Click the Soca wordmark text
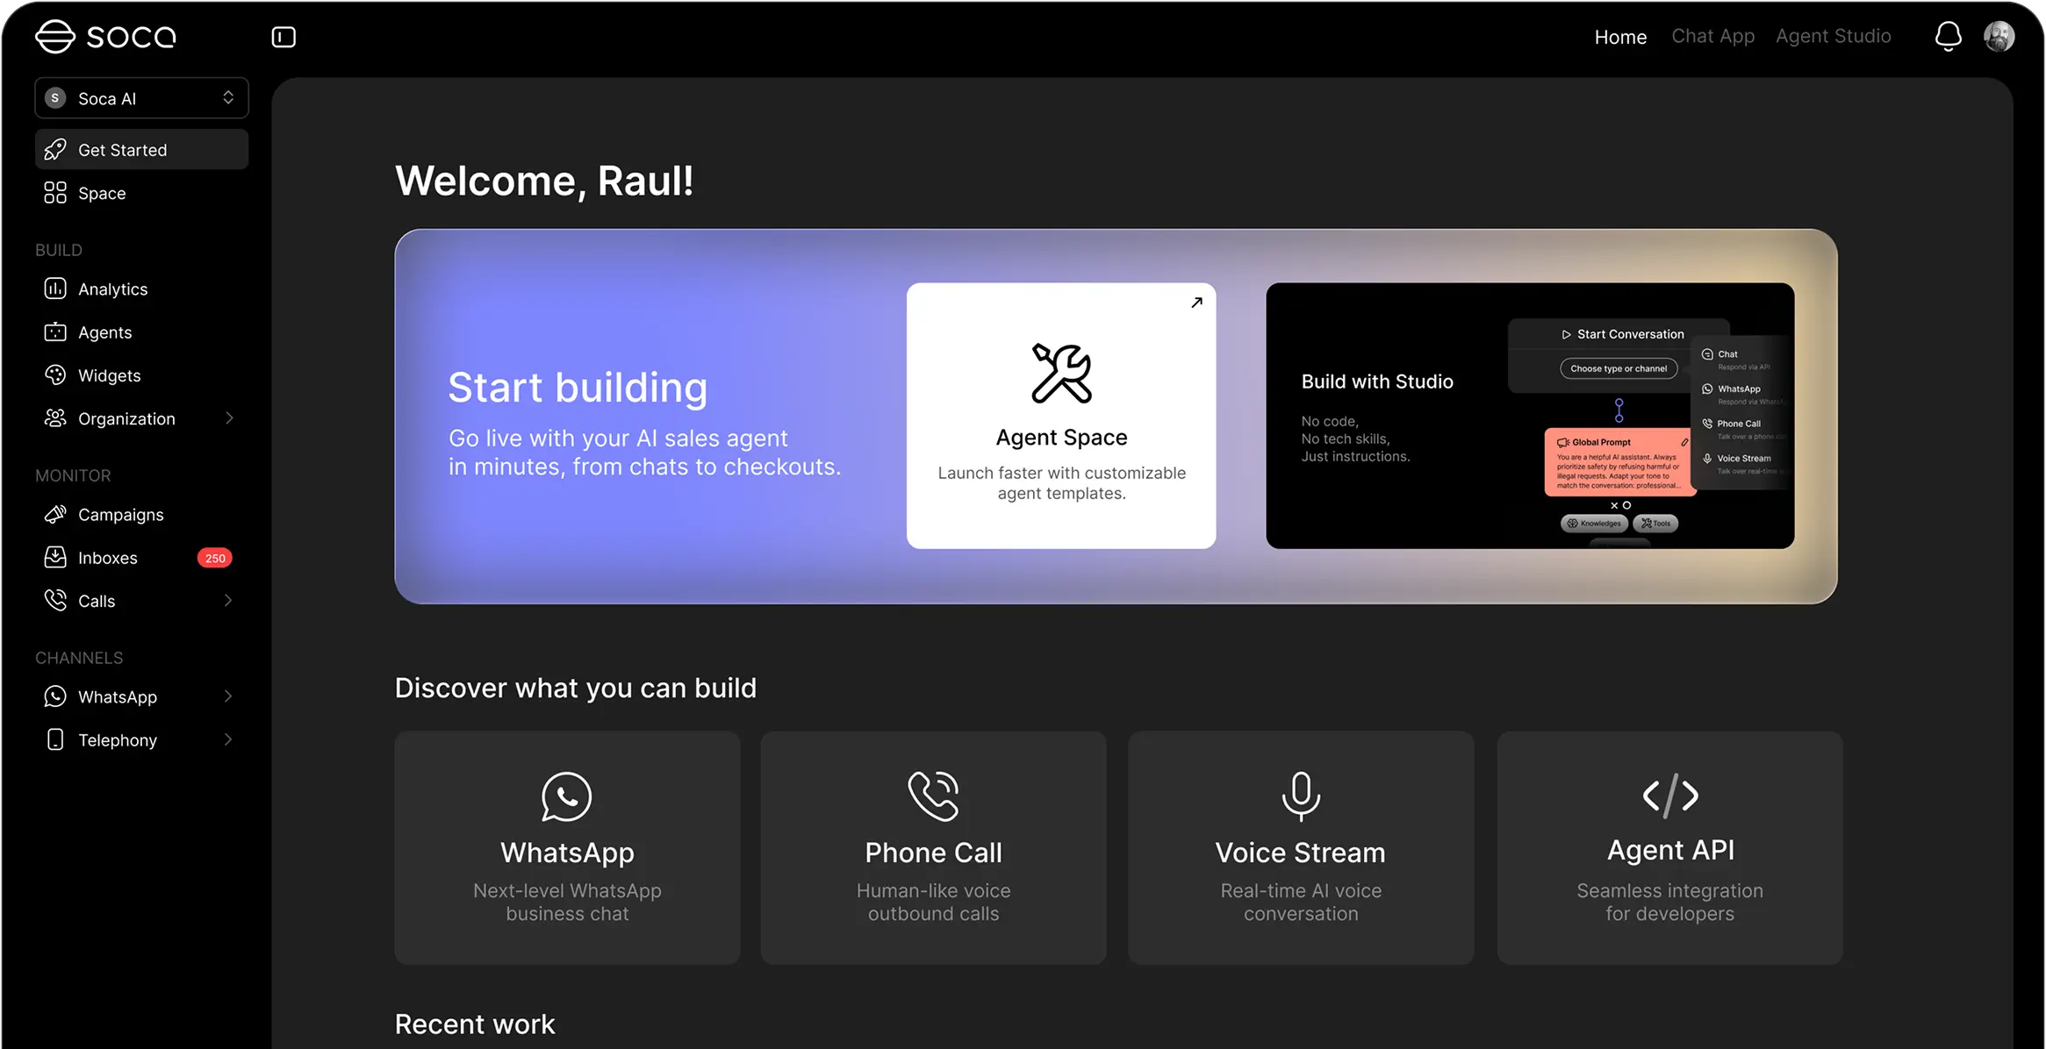The width and height of the screenshot is (2046, 1049). point(131,37)
